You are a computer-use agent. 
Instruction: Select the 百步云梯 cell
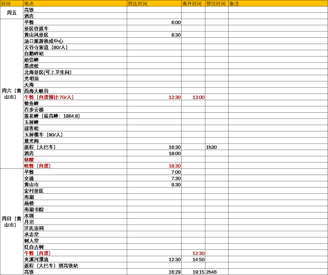click(75, 110)
